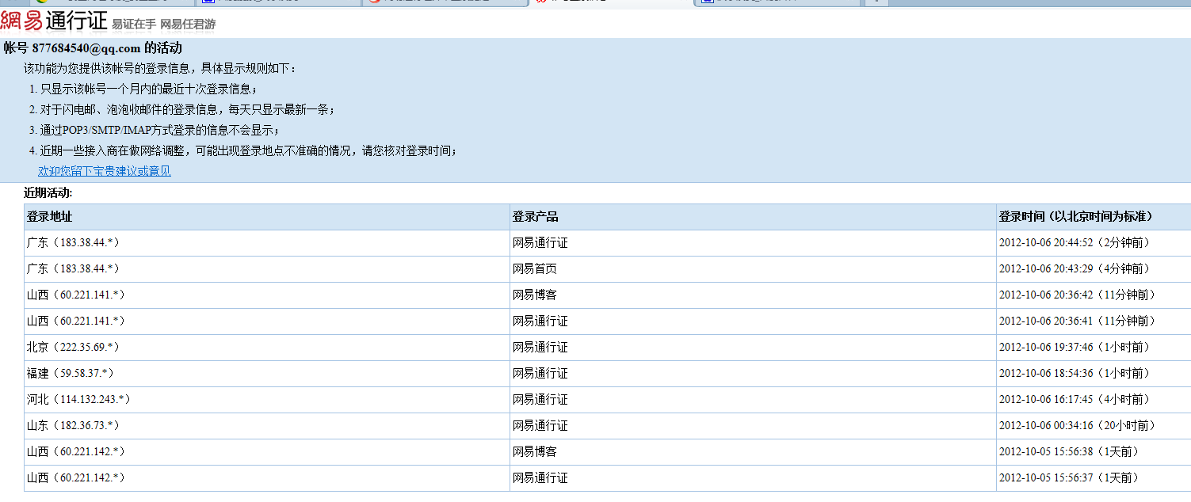1191x502 pixels.
Task: Select login time 2012-10-06 16:17:45（4小时前）
Action: coord(1075,400)
